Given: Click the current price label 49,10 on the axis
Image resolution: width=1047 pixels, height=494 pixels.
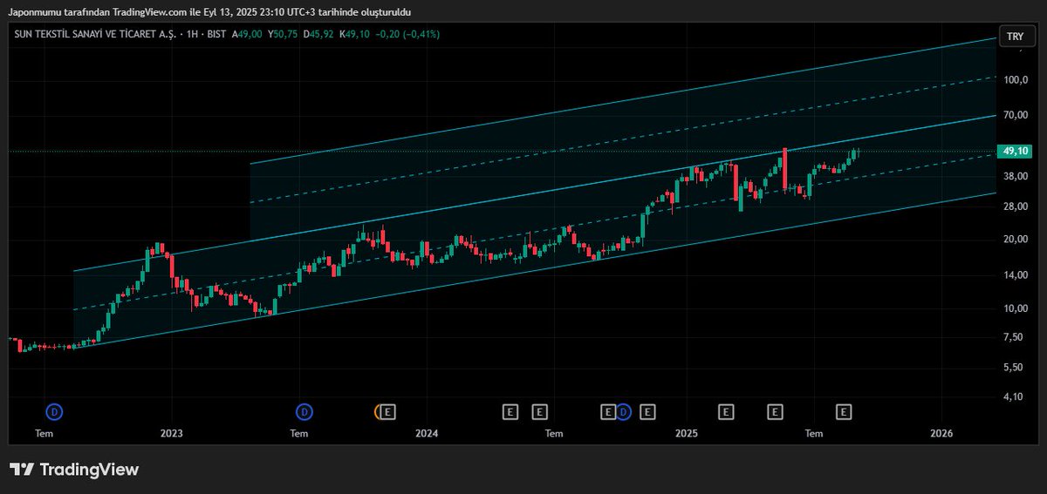Looking at the screenshot, I should [1015, 151].
